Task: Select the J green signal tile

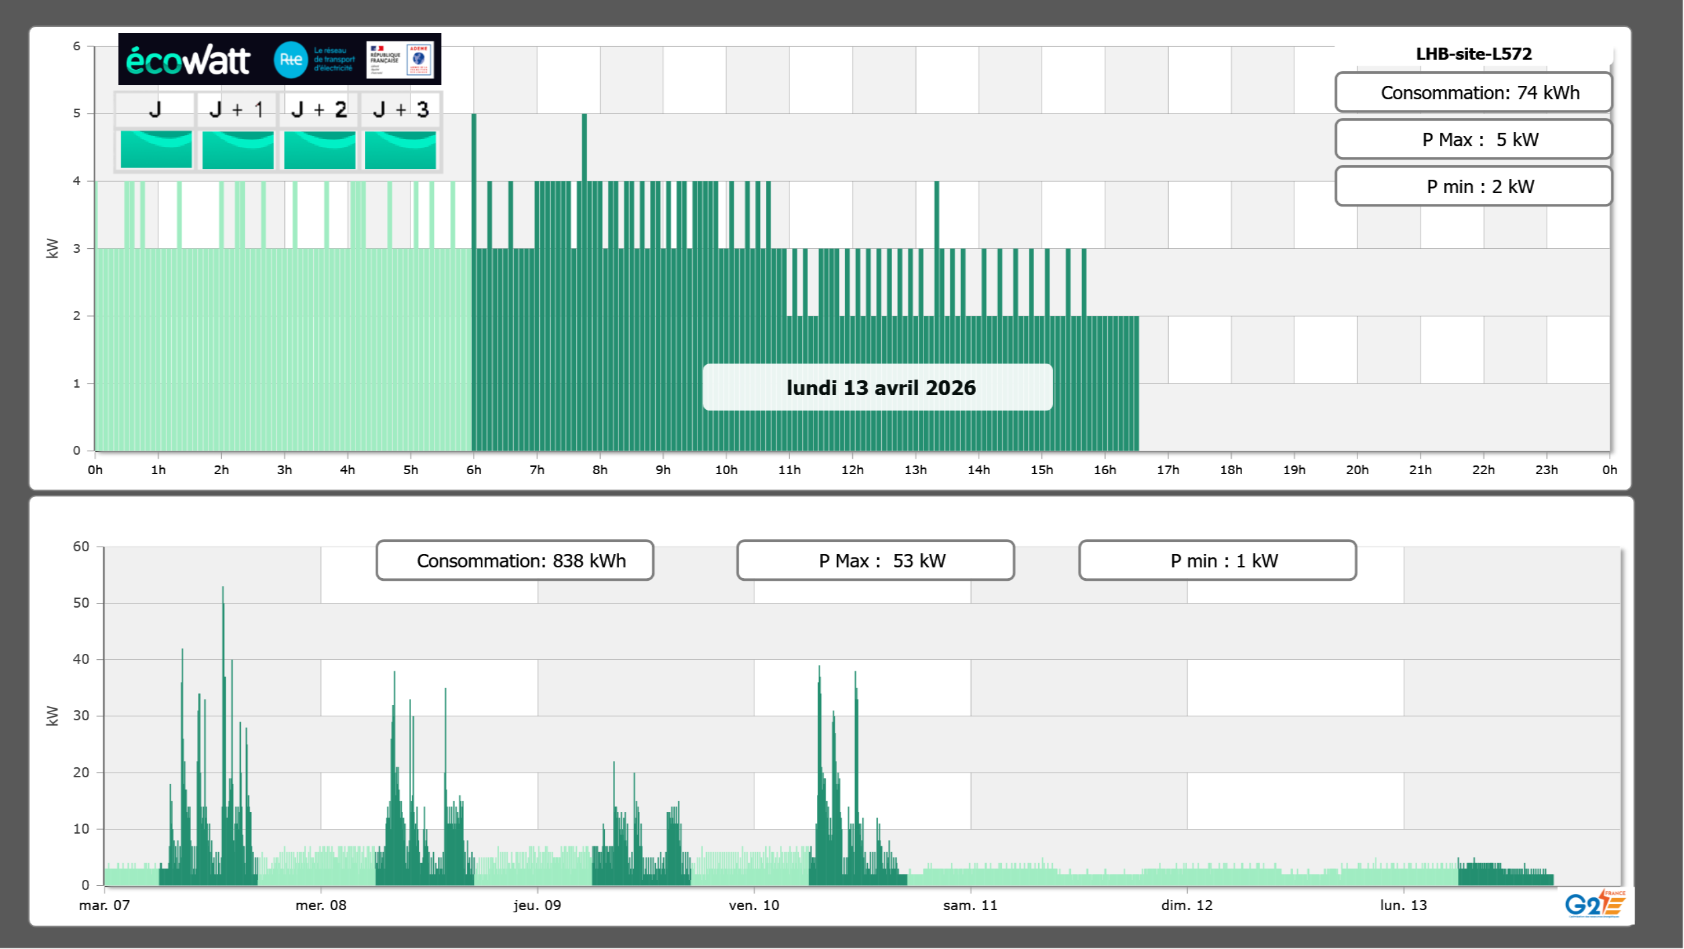Action: [x=156, y=149]
